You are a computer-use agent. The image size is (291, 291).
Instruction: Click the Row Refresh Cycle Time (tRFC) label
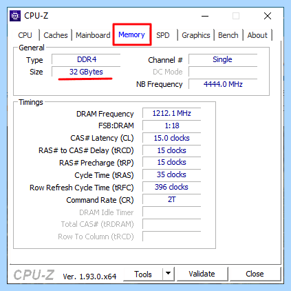(x=82, y=188)
